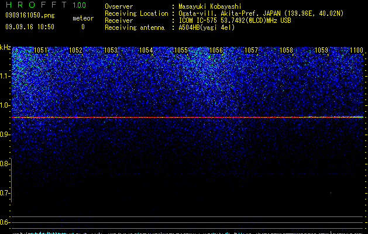Click the meteor count value

click(83, 27)
